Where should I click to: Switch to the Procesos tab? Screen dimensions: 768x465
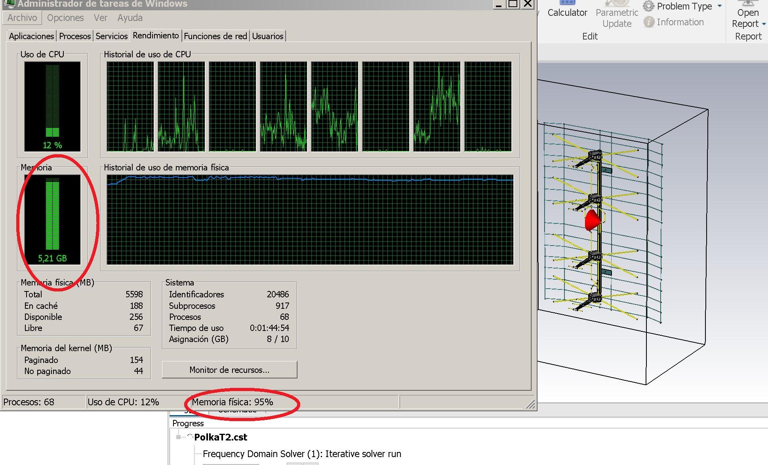tap(75, 36)
